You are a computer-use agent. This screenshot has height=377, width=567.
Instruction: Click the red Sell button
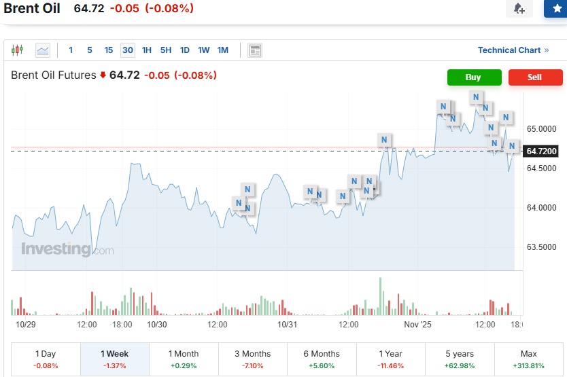coord(535,77)
